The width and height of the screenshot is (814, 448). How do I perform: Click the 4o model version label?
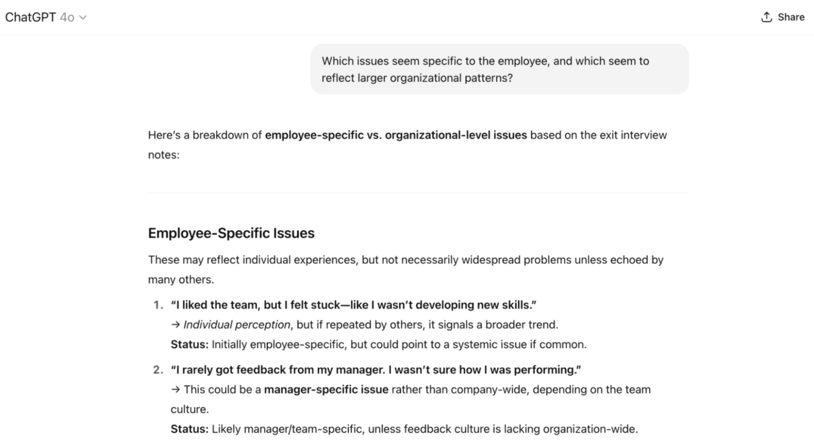click(x=67, y=17)
